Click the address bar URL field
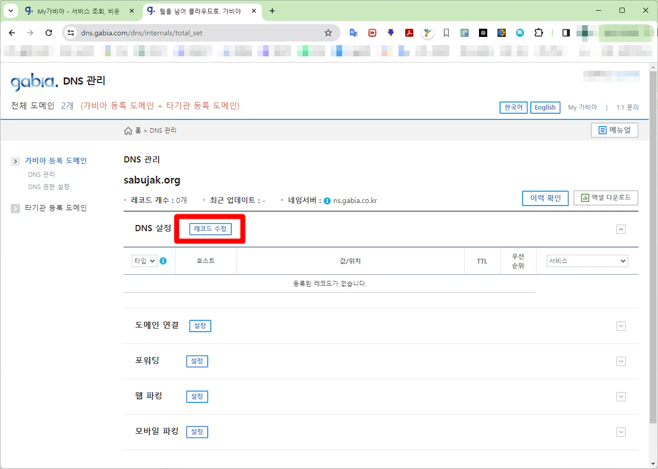 200,33
